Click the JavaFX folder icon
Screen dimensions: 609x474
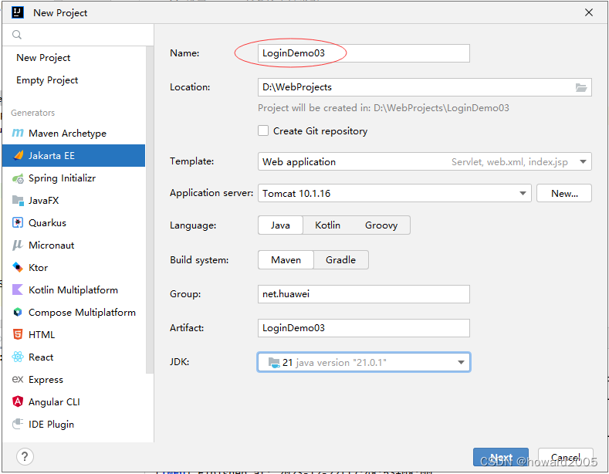pos(18,201)
